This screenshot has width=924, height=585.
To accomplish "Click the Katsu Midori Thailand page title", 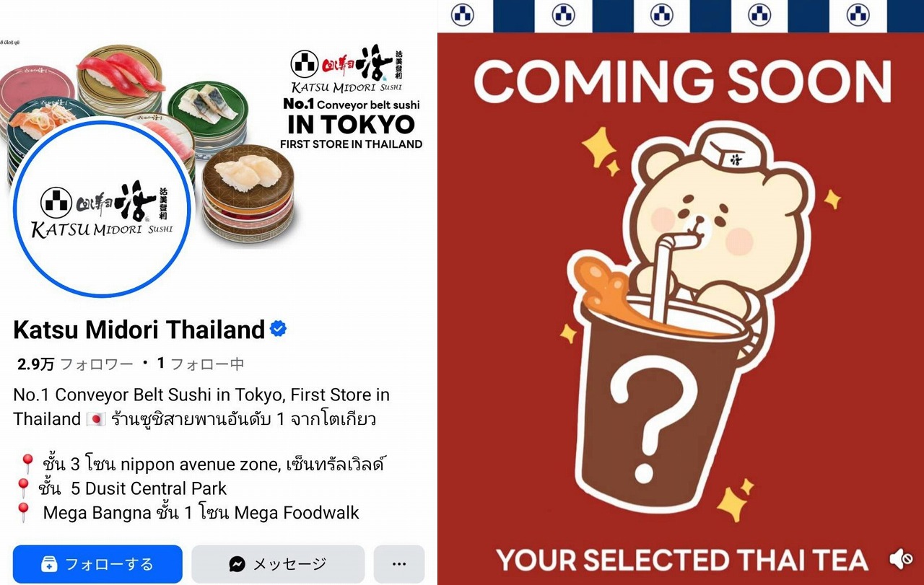I will 139,330.
